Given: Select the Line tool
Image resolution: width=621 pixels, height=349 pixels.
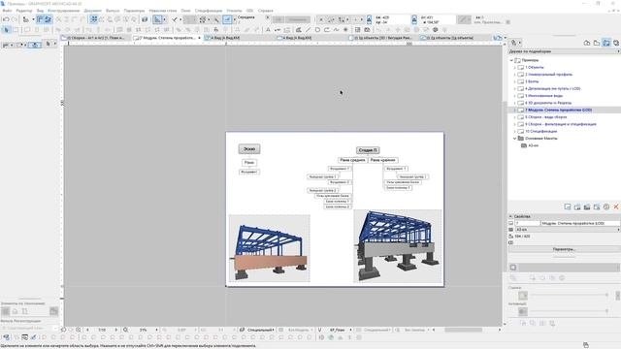Looking at the screenshot, I should 309,30.
